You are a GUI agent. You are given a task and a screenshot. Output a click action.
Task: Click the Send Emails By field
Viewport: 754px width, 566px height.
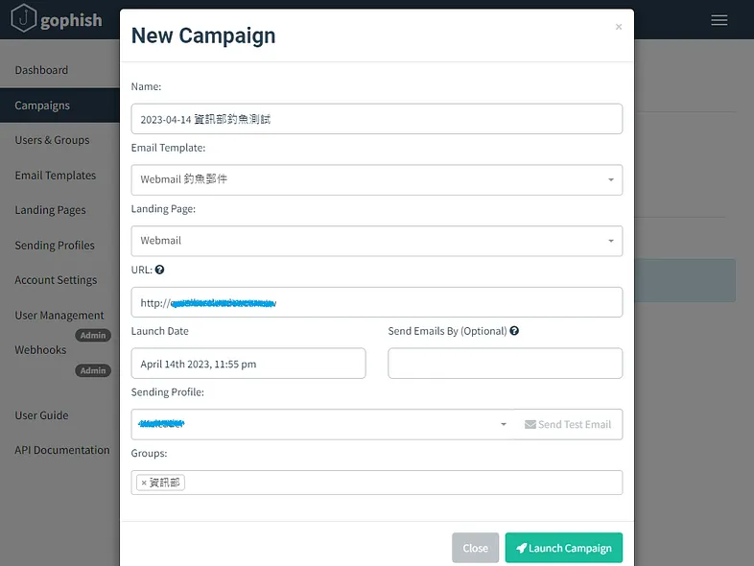click(x=505, y=364)
